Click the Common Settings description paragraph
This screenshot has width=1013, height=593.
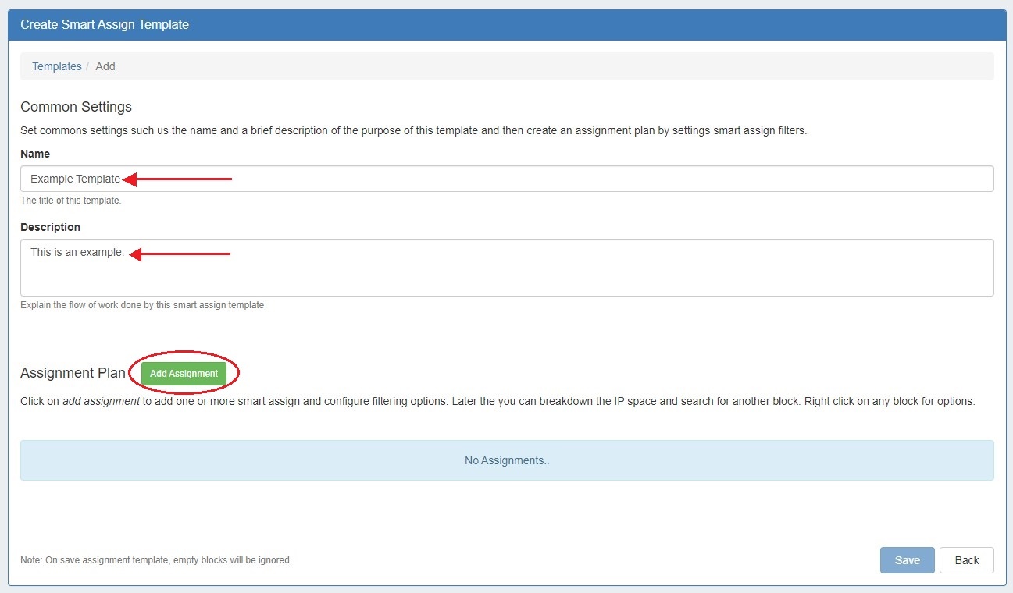click(413, 130)
